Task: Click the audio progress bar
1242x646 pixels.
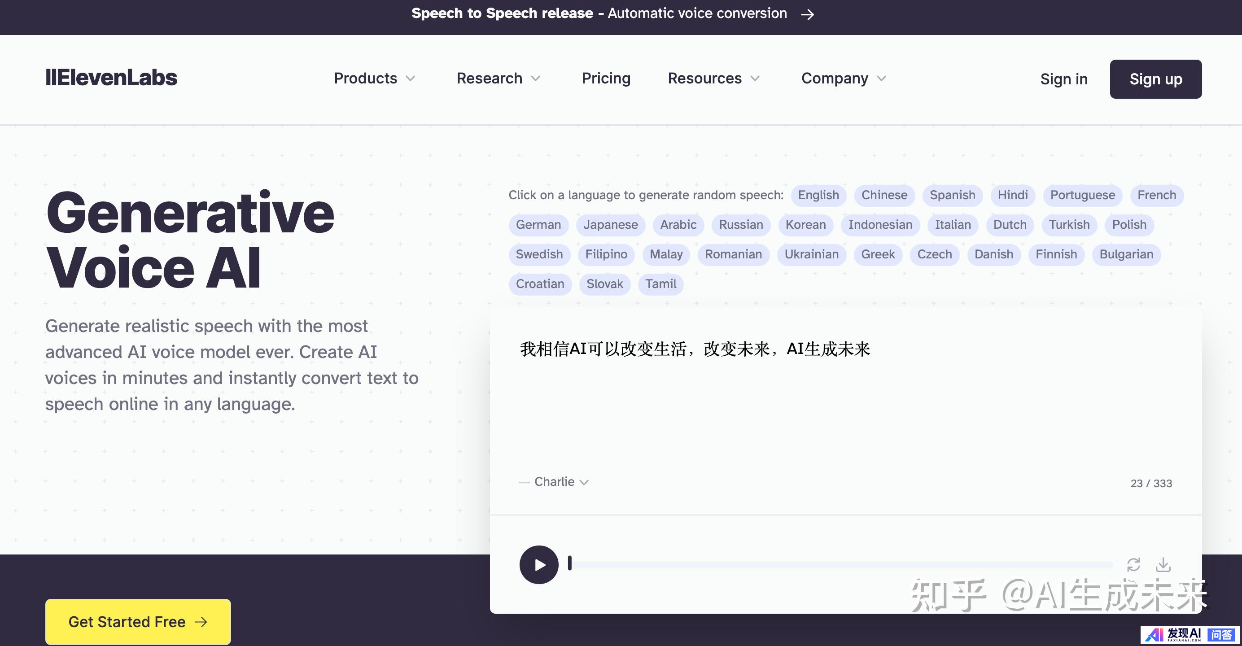Action: [840, 564]
